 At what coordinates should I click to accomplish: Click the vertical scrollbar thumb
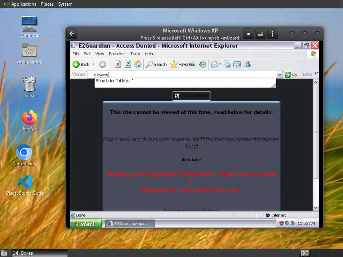coord(316,132)
